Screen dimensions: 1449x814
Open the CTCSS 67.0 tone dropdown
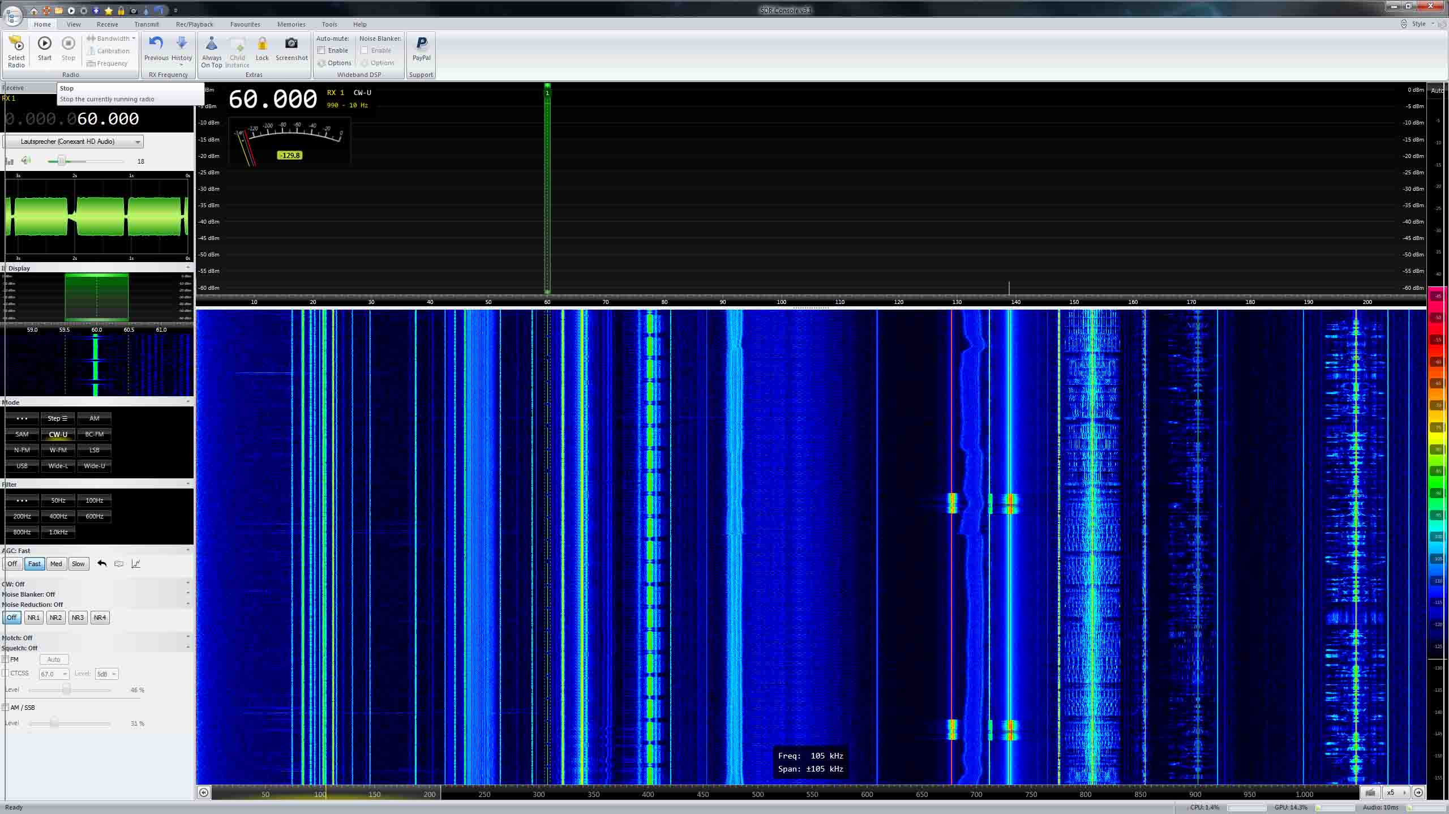click(54, 674)
